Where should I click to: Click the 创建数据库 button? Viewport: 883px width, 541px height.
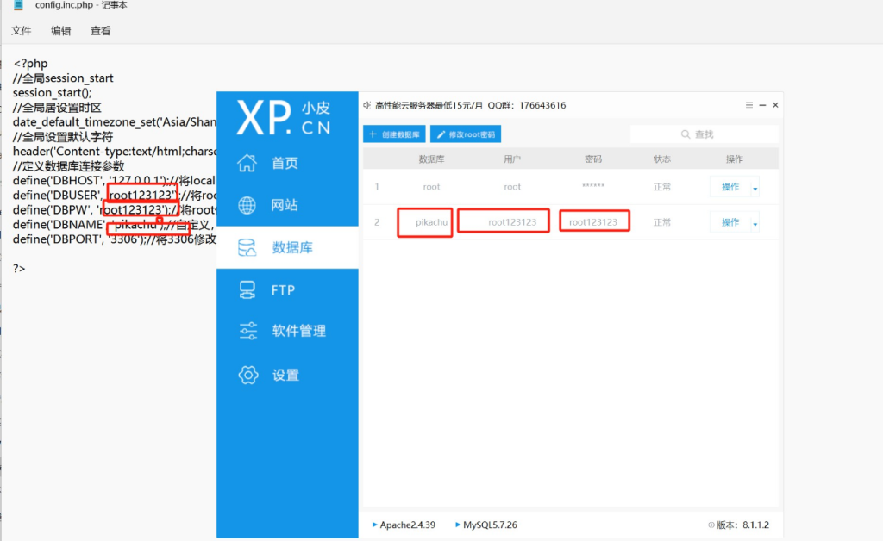(394, 134)
